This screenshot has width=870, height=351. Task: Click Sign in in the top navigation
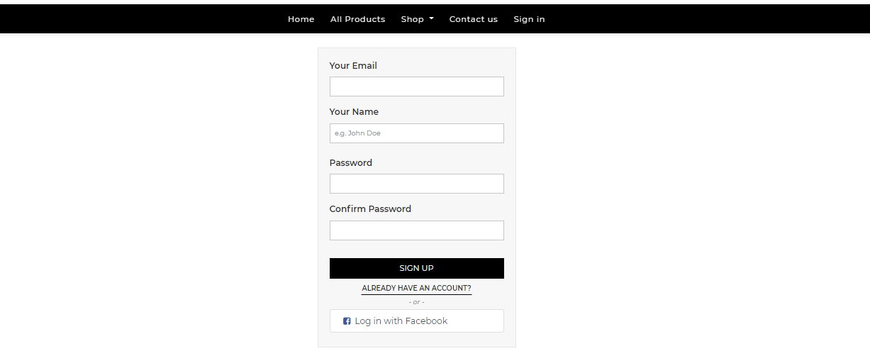click(529, 19)
